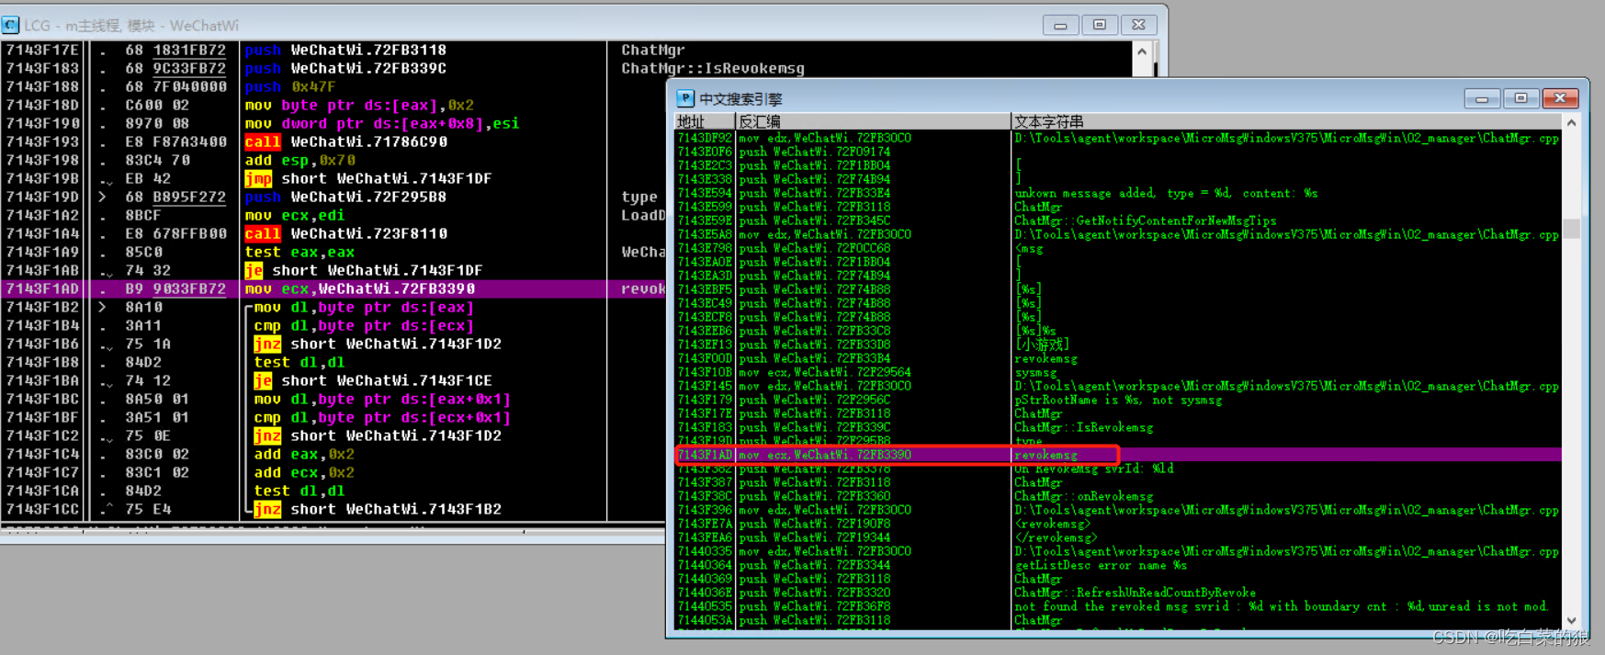Click 'jnz short WeChatWi.7143F1B2' at 7143F1CC

378,509
